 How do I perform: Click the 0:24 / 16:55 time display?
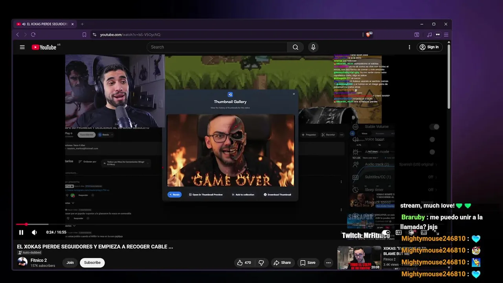(x=56, y=232)
